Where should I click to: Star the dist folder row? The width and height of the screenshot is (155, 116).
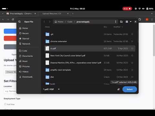coord(132,77)
